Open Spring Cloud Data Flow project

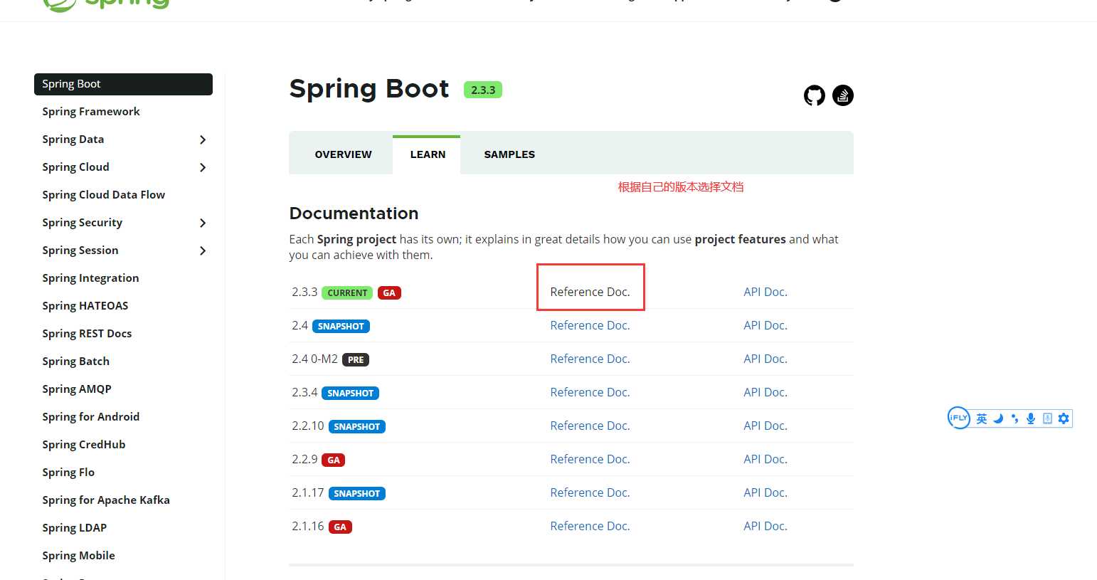(x=104, y=195)
